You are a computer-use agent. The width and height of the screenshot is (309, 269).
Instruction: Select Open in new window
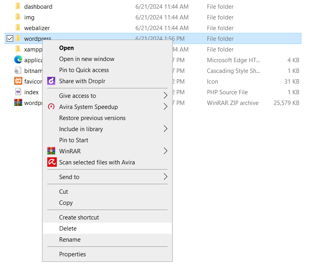107,59
